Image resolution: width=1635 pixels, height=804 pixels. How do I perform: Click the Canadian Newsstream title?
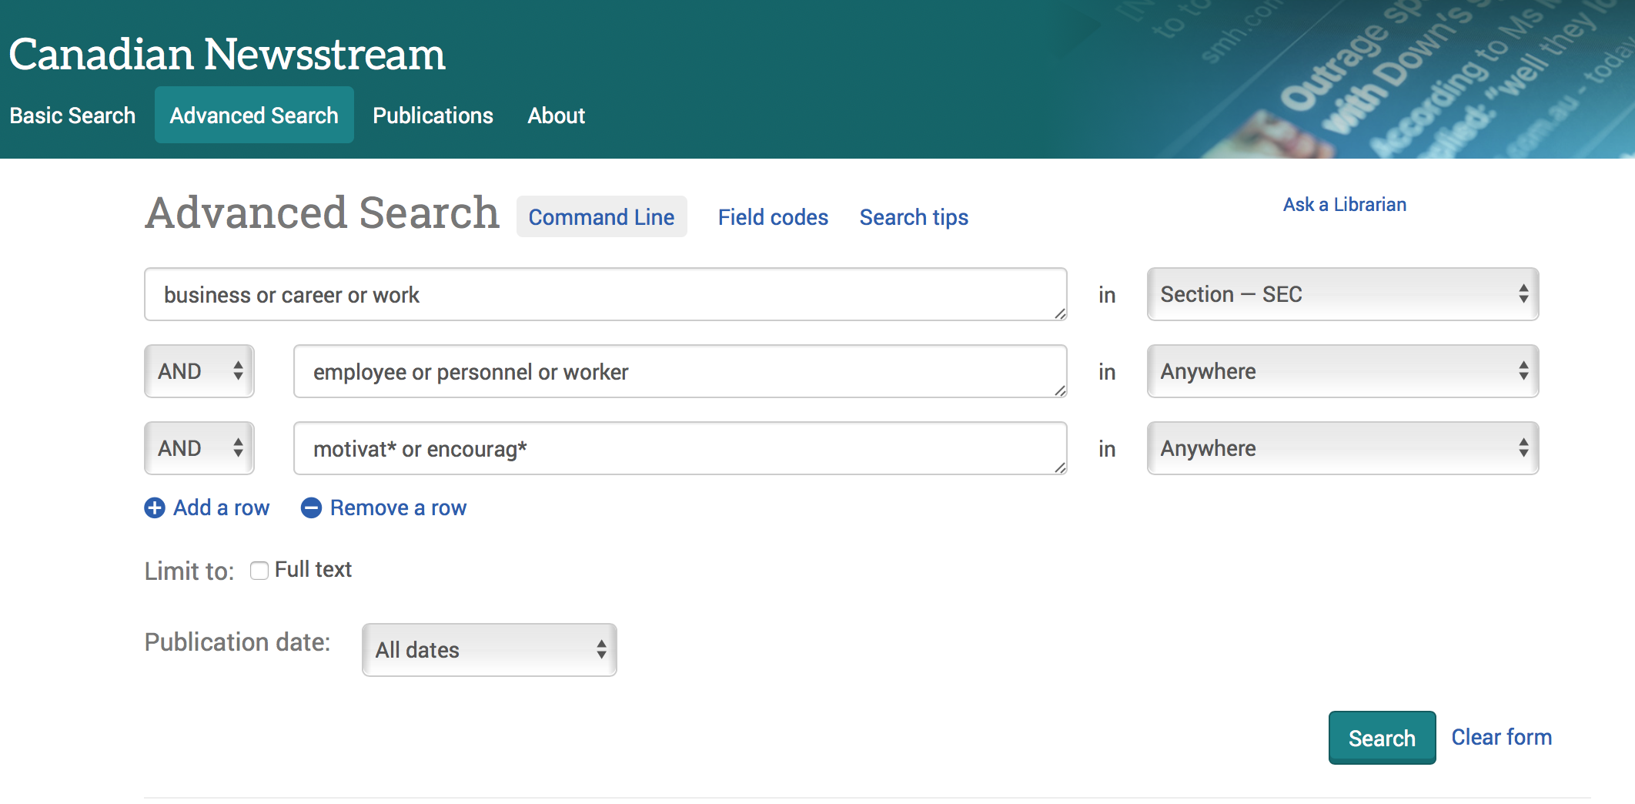227,54
